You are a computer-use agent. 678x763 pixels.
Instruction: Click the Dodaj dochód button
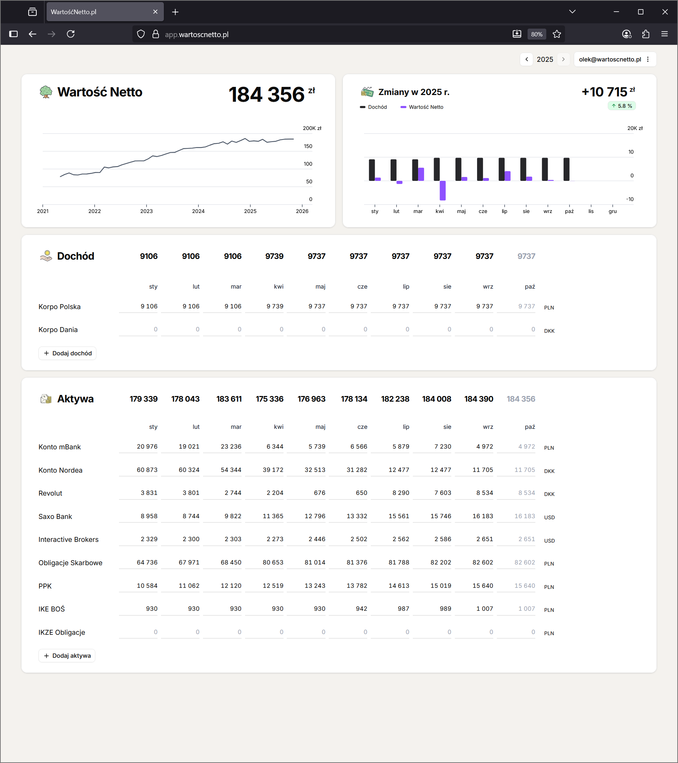(67, 353)
